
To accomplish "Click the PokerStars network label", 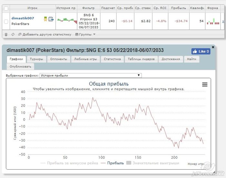I will point(20,24).
